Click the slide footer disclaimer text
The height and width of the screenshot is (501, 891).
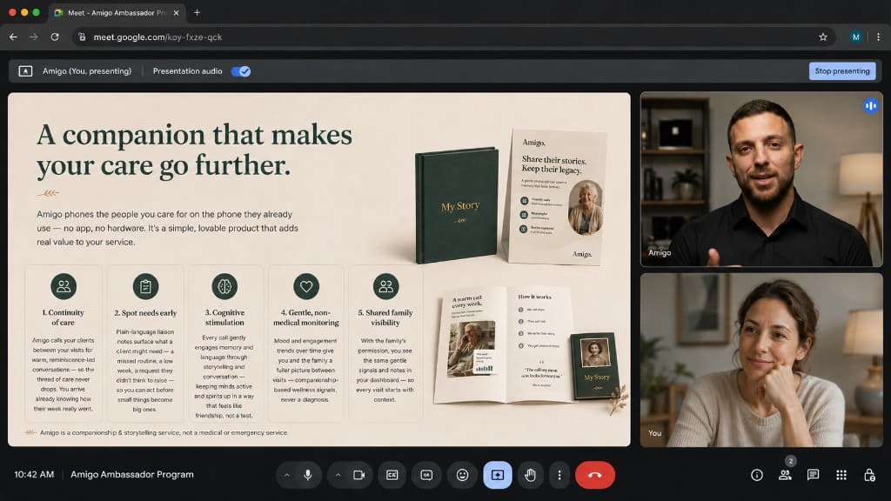[x=164, y=433]
